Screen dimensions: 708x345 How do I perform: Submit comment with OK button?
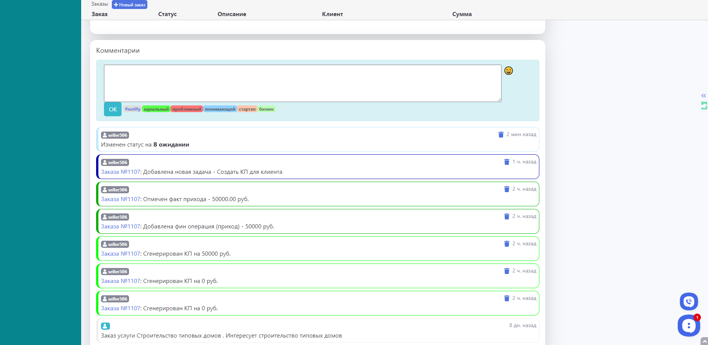pos(113,109)
